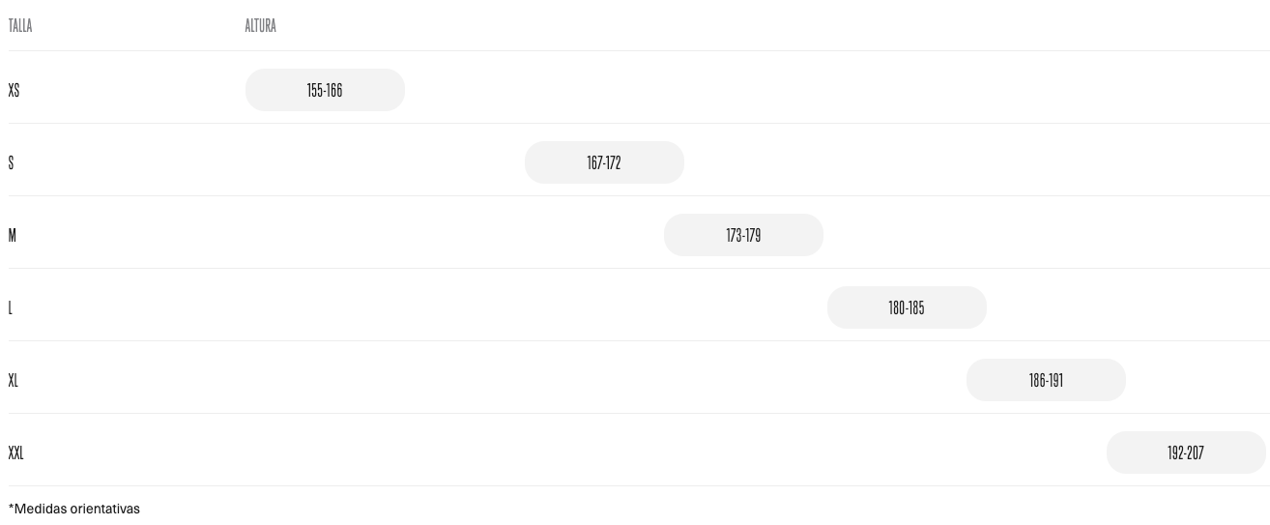Viewport: 1270px width, 525px height.
Task: Click the TALLA column header
Action: pos(19,26)
